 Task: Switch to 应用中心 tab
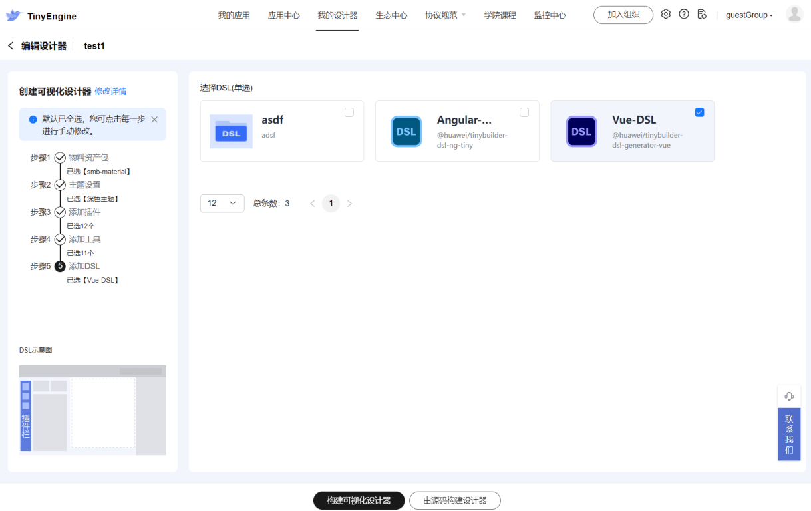283,15
